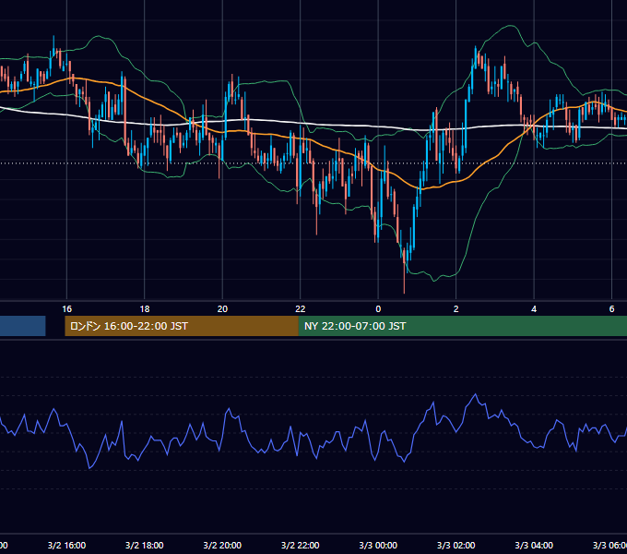
Task: Click the 18 hour label on the price chart axis
Action: (x=145, y=309)
